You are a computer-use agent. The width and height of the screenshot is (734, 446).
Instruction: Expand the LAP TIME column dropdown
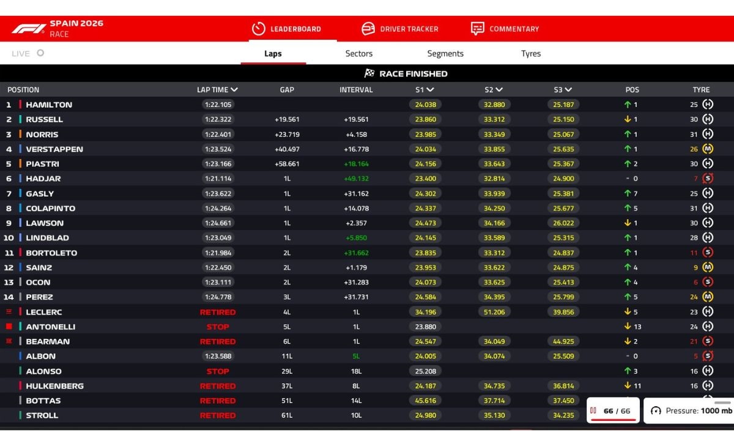click(x=234, y=90)
